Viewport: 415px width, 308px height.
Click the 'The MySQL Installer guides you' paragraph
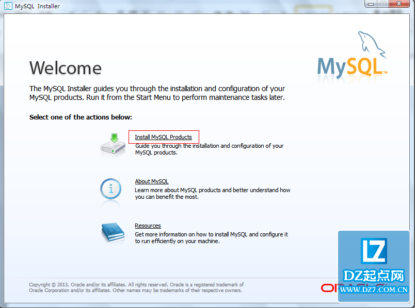point(157,93)
